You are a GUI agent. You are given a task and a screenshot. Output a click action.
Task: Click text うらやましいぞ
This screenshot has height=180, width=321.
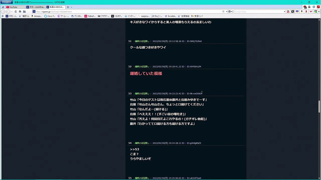click(x=140, y=159)
